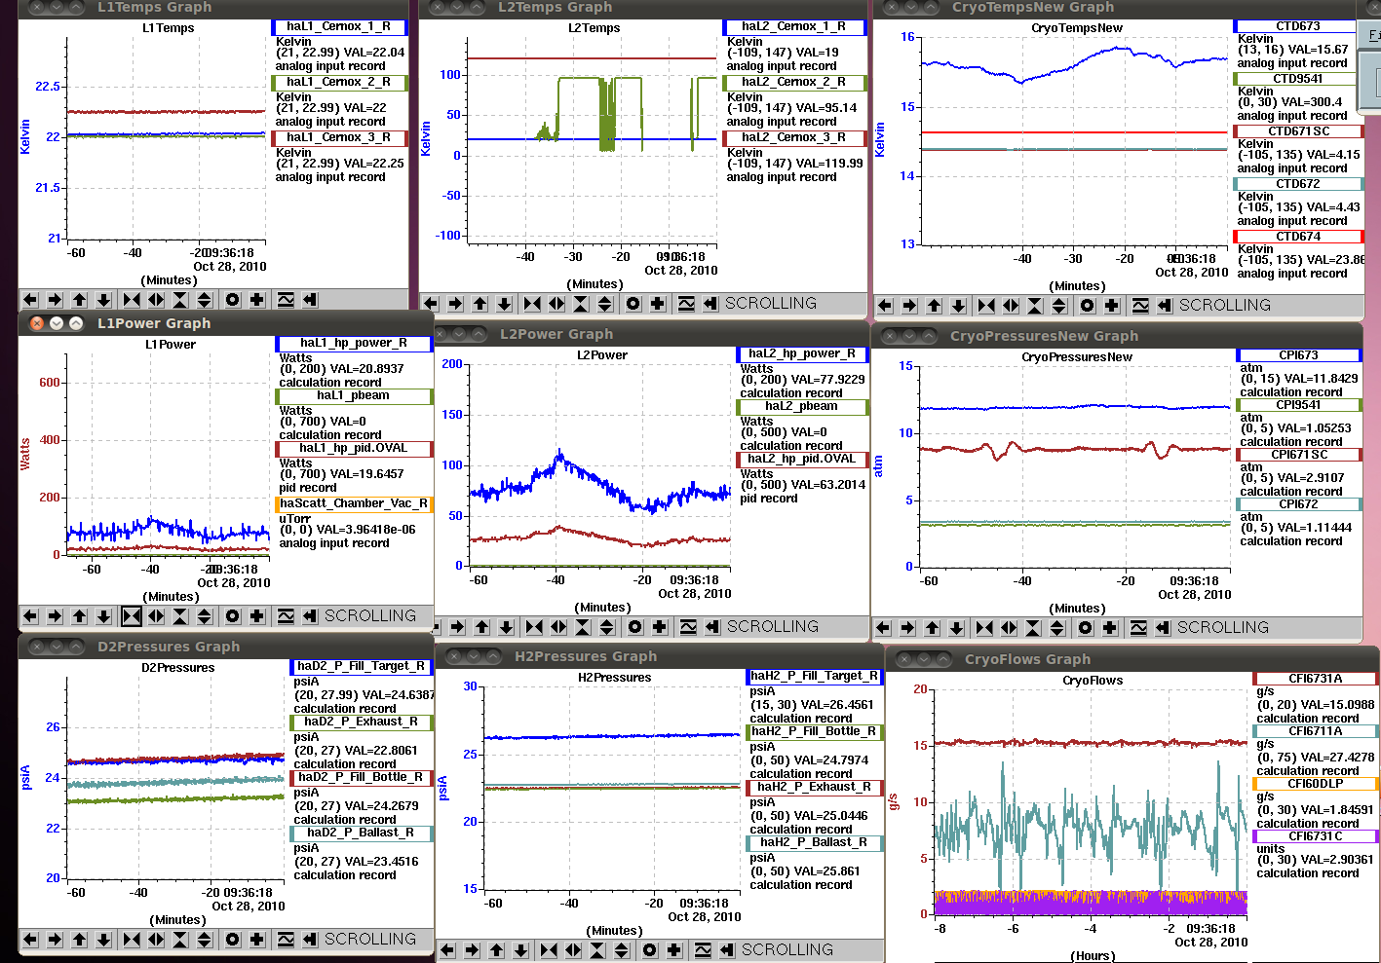The height and width of the screenshot is (963, 1381).
Task: Click the scroll-mode arrow icon in H2Pressures Graph
Action: (727, 950)
